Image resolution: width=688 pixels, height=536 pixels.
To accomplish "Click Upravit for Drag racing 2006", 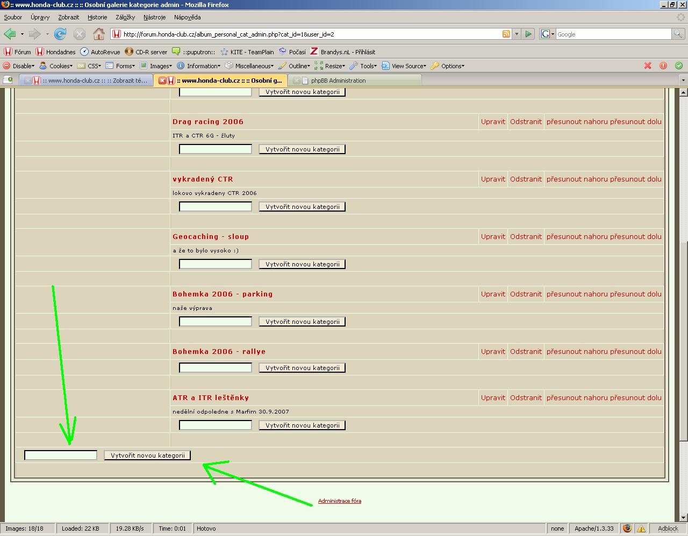I will coord(493,121).
